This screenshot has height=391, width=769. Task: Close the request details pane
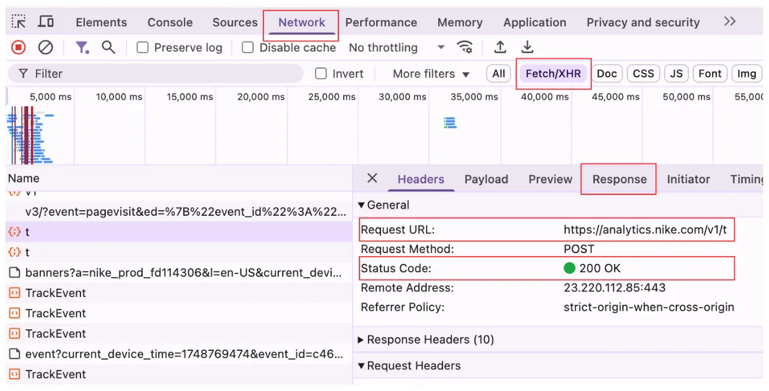coord(372,178)
